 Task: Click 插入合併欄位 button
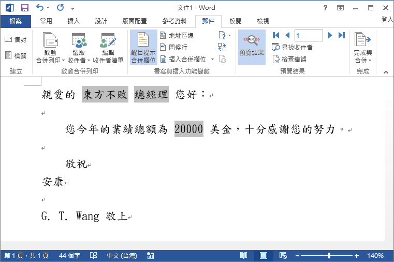(x=183, y=59)
